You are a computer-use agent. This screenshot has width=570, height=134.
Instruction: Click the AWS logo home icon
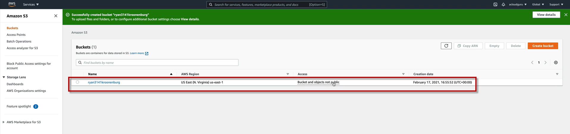(12, 4)
